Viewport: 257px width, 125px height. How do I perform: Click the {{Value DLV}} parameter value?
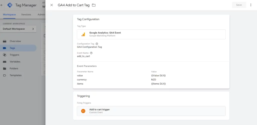[159, 76]
